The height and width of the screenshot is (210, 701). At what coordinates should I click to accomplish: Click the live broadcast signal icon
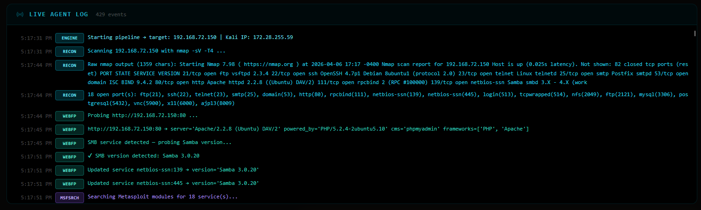(x=20, y=14)
